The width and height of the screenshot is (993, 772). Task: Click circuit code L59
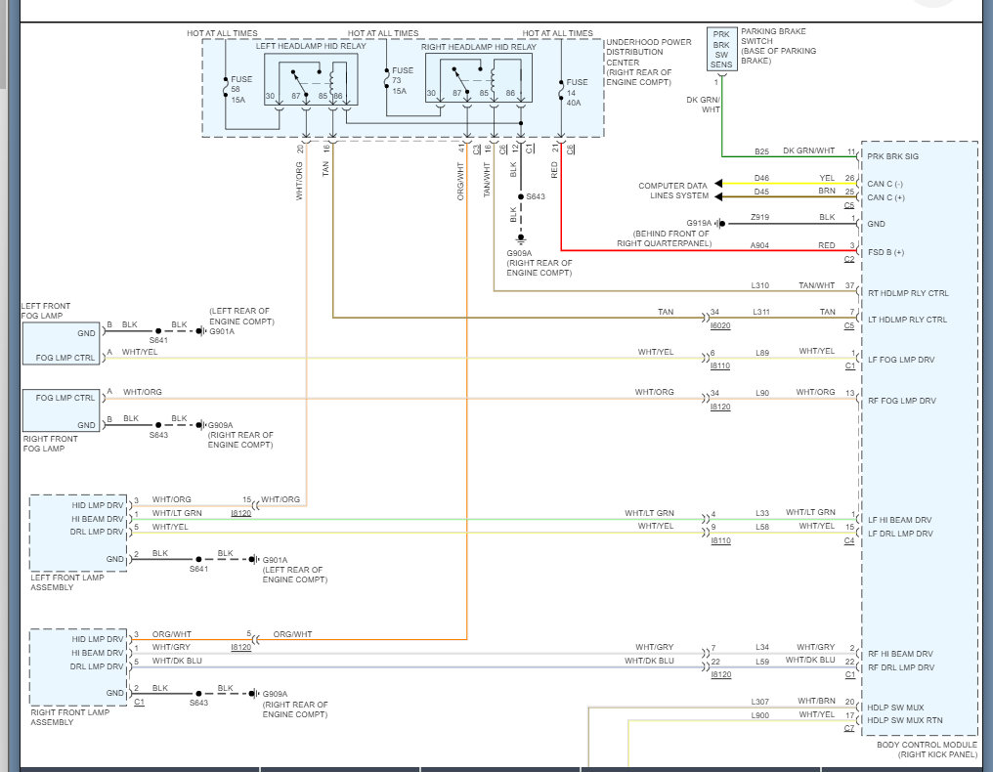761,662
